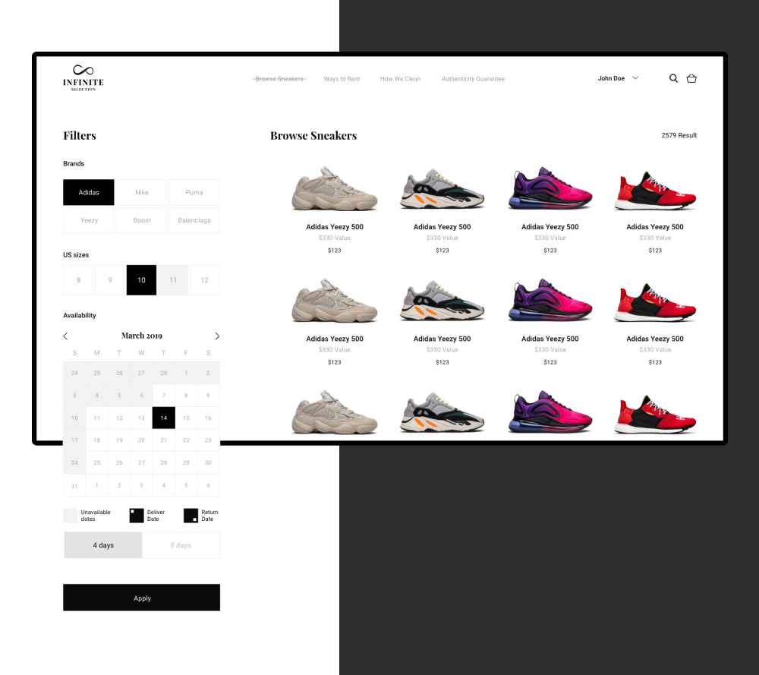Screen dimensions: 759x675
Task: Click the Filters heading
Action: coord(80,136)
